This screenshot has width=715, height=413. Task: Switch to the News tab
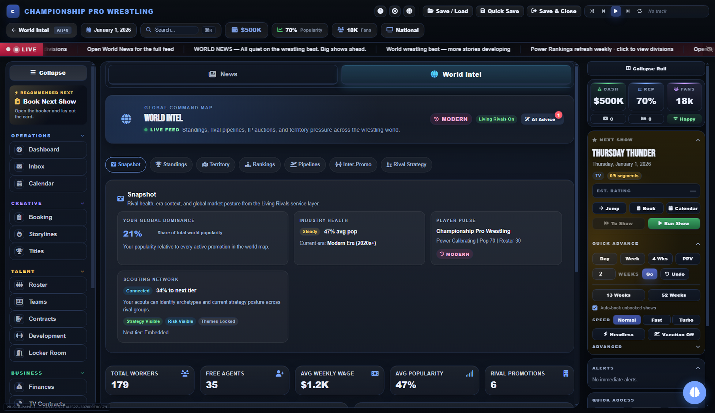click(223, 74)
